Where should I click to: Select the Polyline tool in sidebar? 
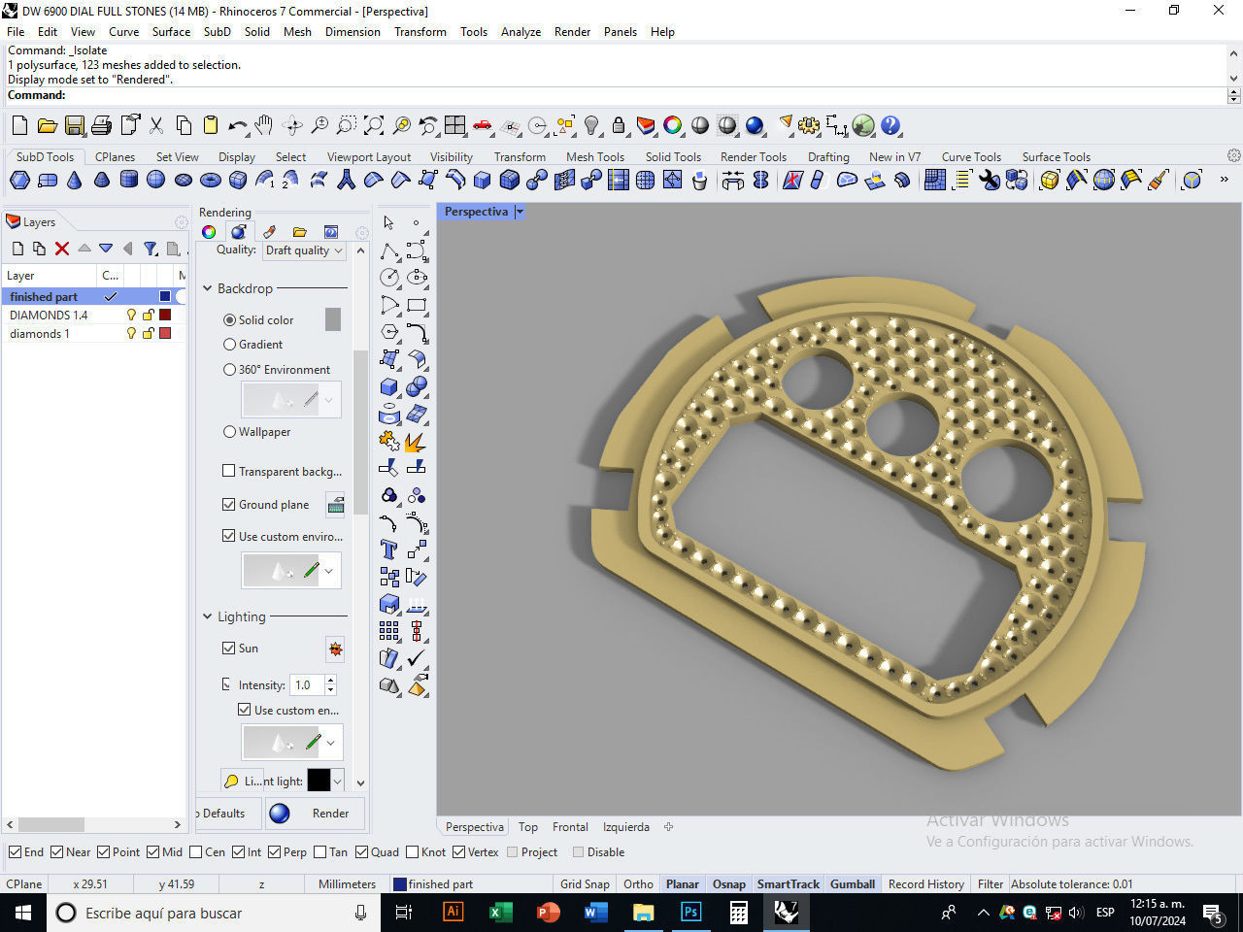point(389,250)
